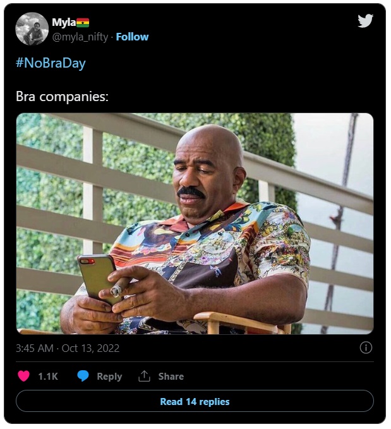The image size is (391, 429).
Task: Open Myla's profile avatar picture
Action: 32,28
